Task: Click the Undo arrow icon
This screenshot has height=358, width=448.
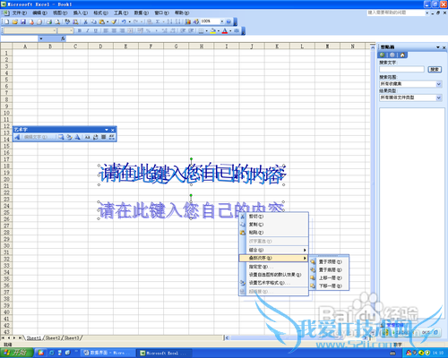Action: (x=124, y=21)
